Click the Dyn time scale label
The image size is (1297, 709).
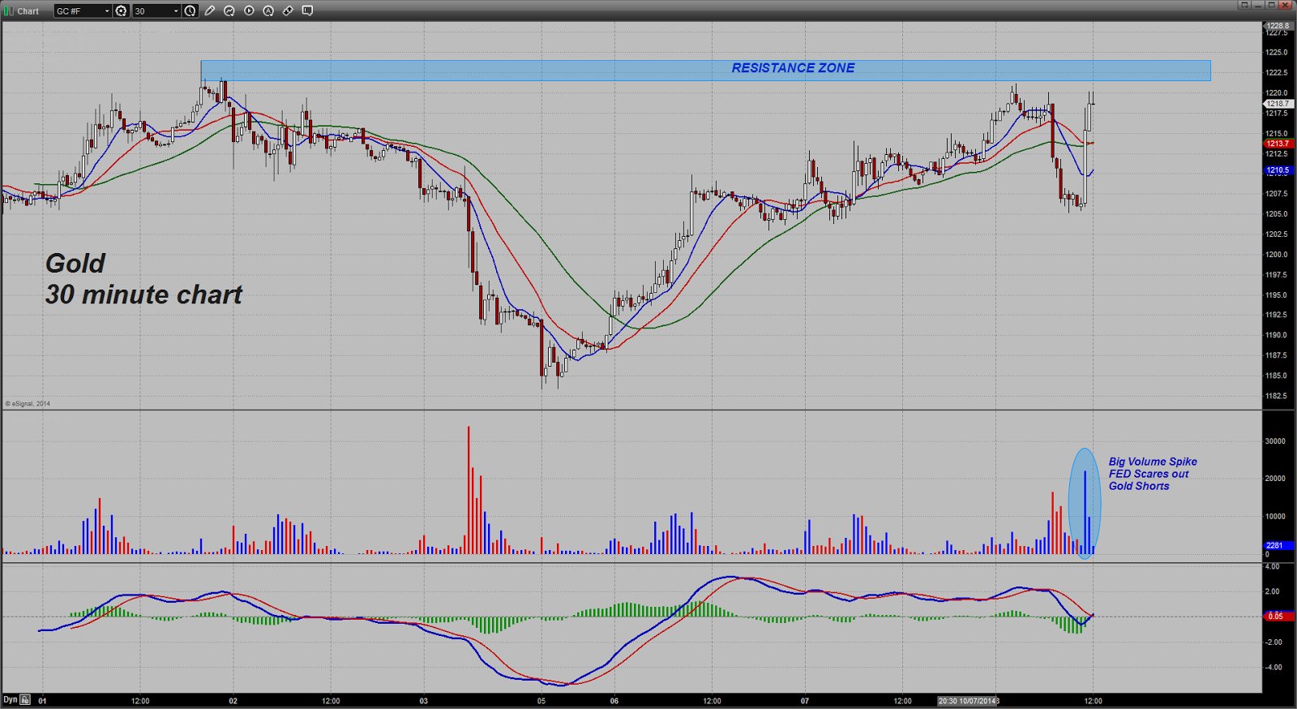[10, 699]
